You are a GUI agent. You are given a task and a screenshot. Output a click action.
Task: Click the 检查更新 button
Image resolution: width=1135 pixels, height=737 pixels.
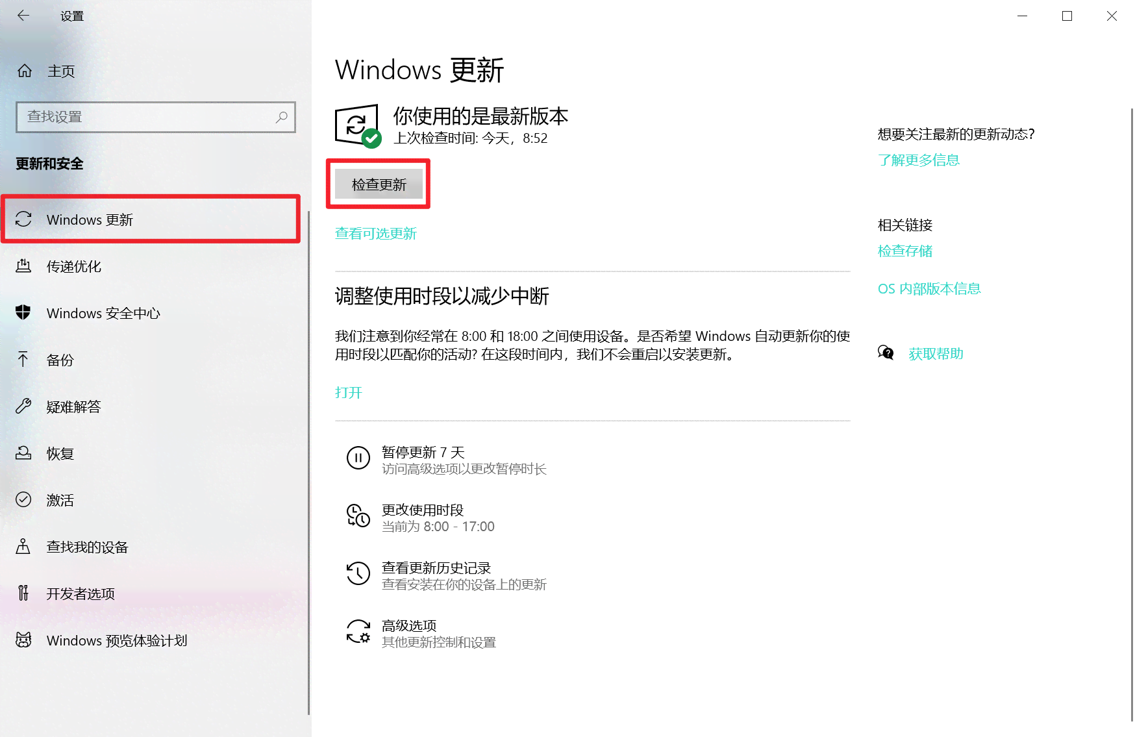click(x=379, y=184)
